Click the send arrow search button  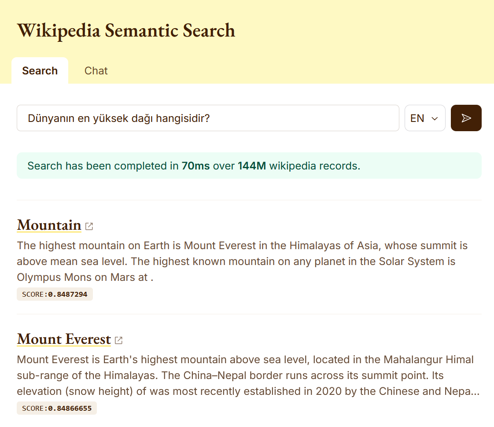[x=466, y=118]
